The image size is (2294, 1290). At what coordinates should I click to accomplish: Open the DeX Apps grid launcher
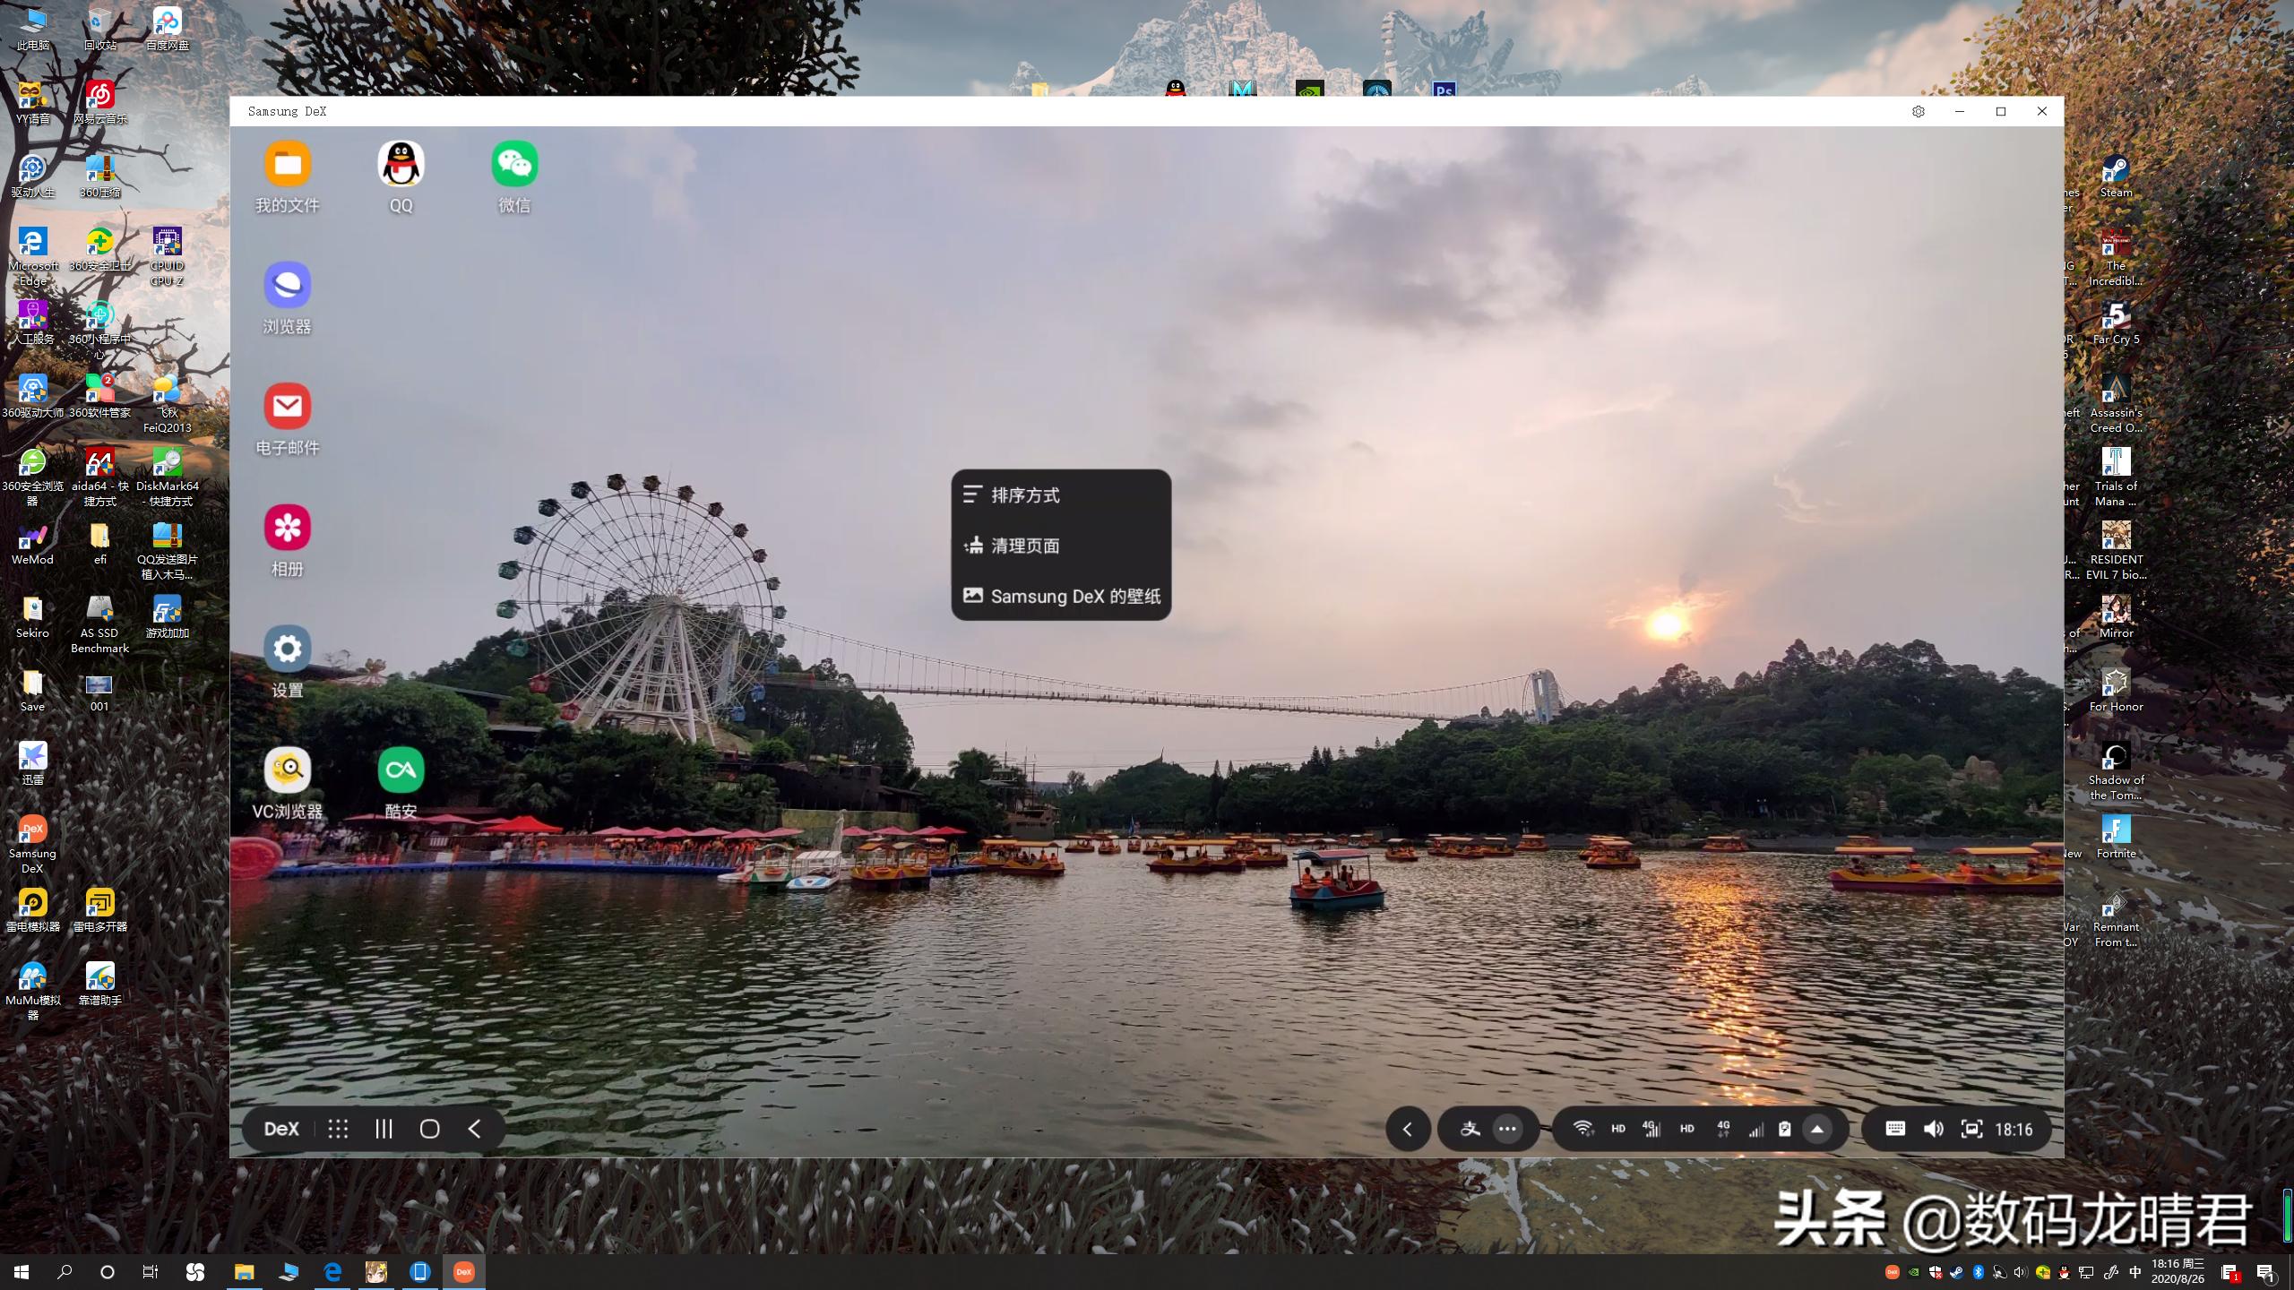pyautogui.click(x=339, y=1129)
